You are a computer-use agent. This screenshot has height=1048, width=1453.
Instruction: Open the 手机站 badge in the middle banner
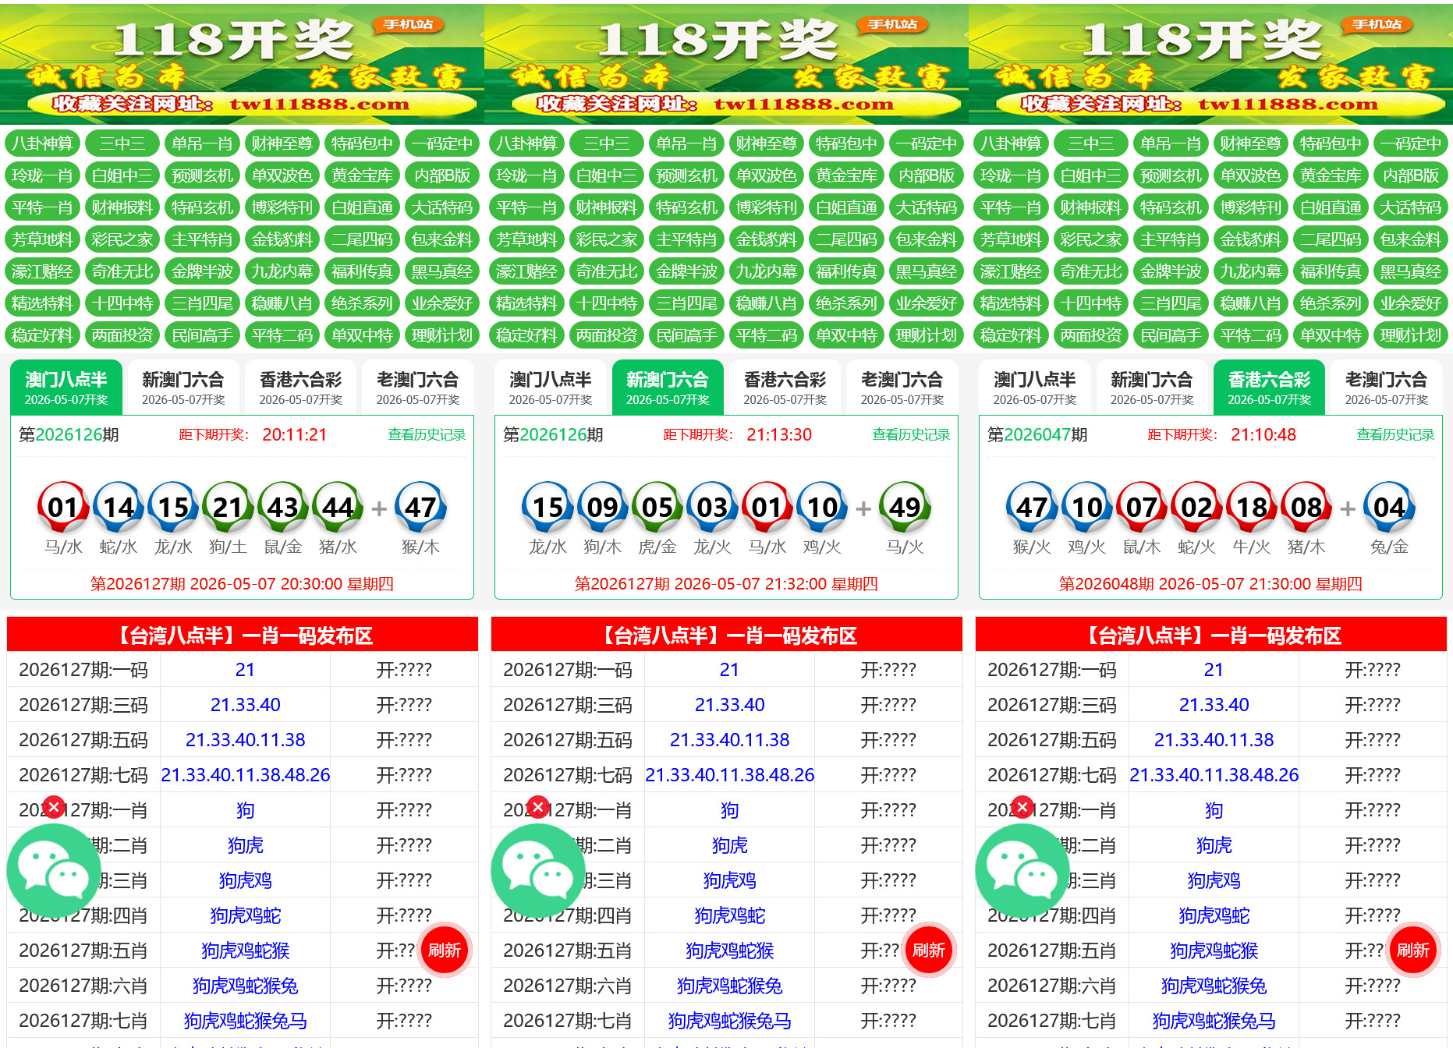892,25
